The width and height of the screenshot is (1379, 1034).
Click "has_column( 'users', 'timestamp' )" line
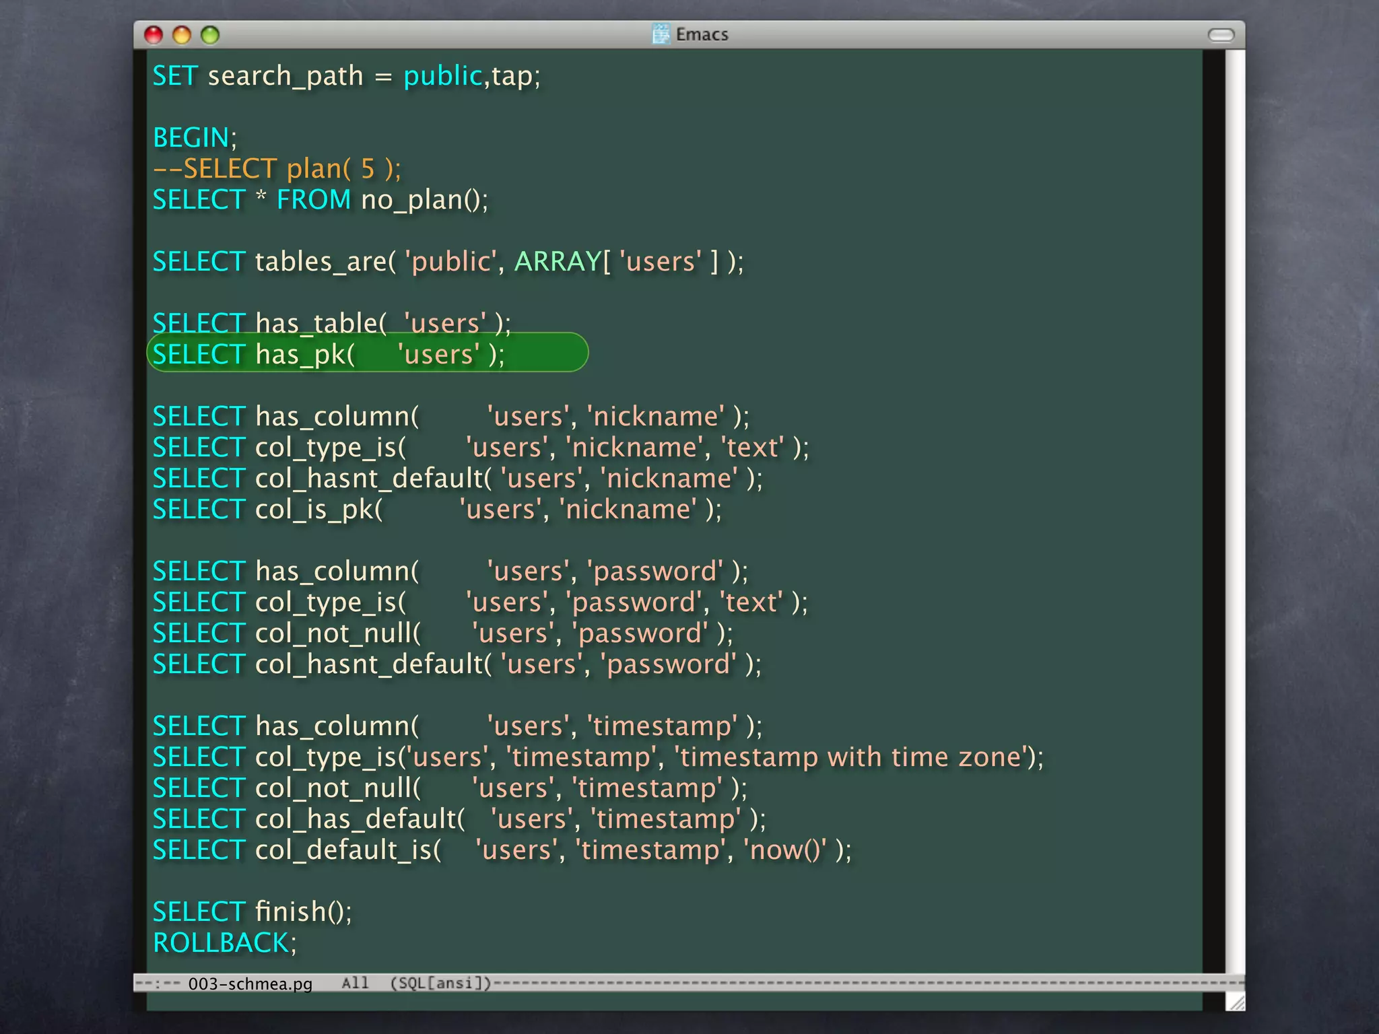pos(457,726)
